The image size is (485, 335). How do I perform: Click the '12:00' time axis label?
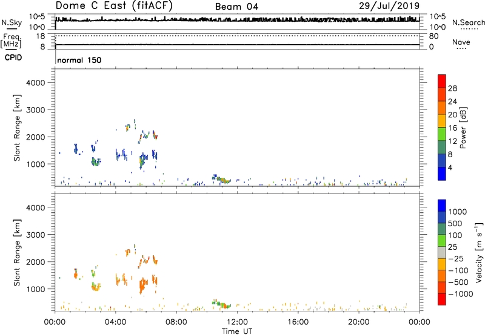tap(237, 322)
